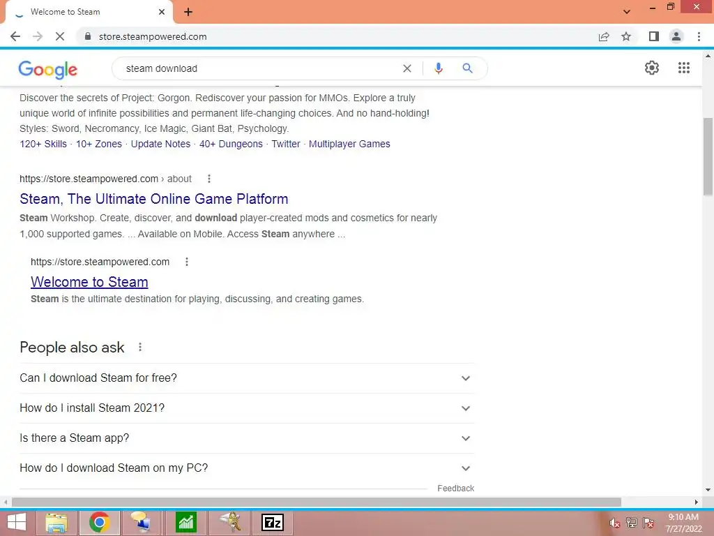Click the network tray icon
This screenshot has width=714, height=536.
coord(632,522)
